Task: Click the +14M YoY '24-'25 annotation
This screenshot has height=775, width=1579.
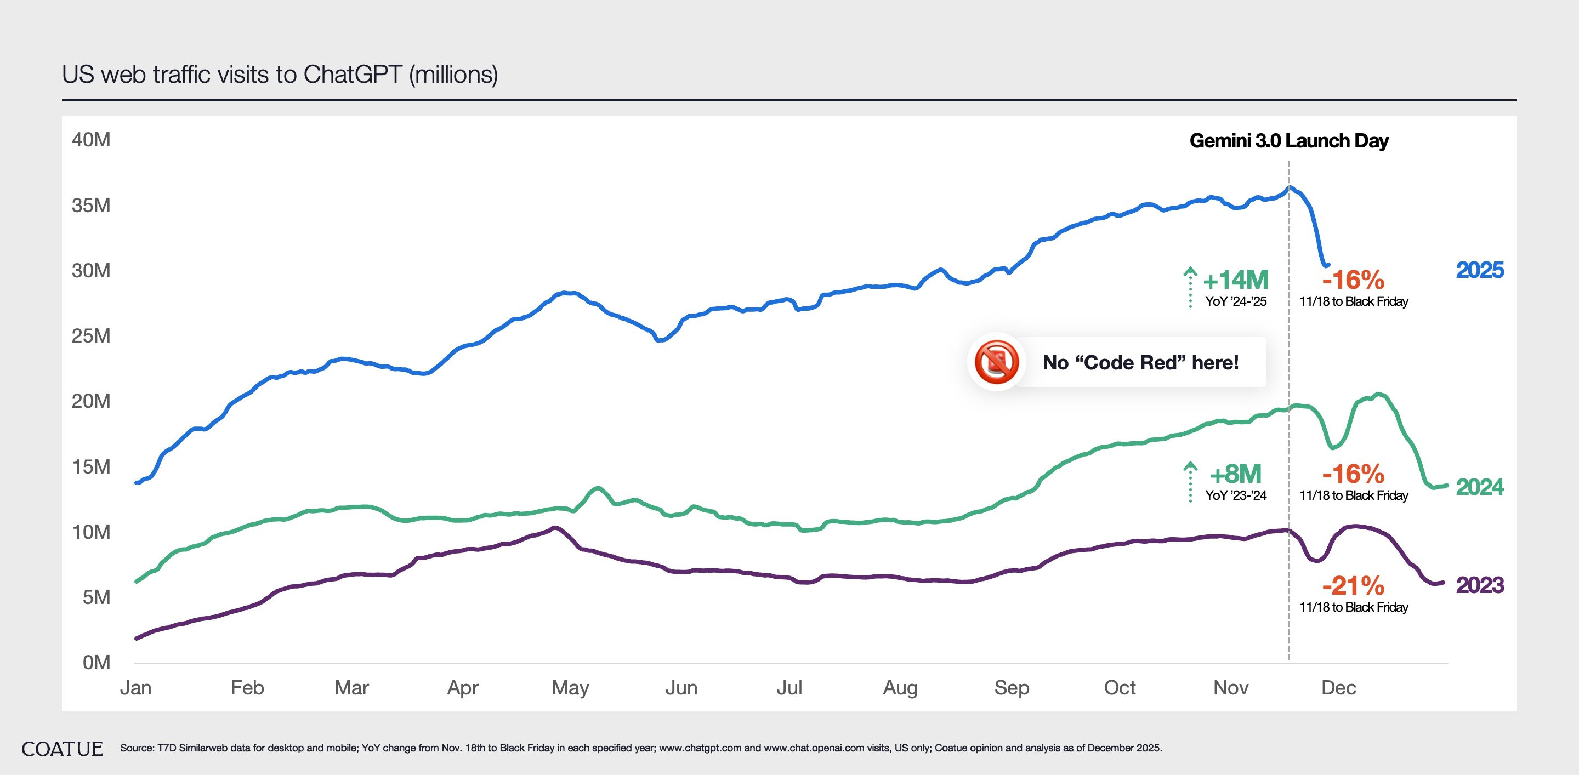Action: pyautogui.click(x=1235, y=281)
